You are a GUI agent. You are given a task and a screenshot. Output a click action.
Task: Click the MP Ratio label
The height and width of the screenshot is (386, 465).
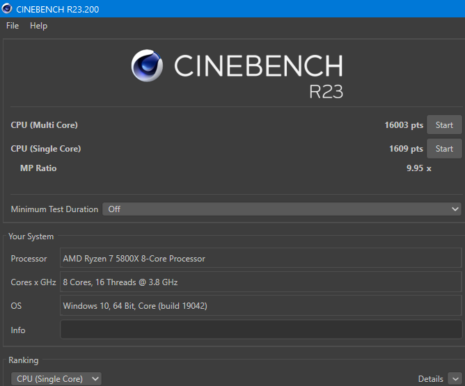click(38, 168)
